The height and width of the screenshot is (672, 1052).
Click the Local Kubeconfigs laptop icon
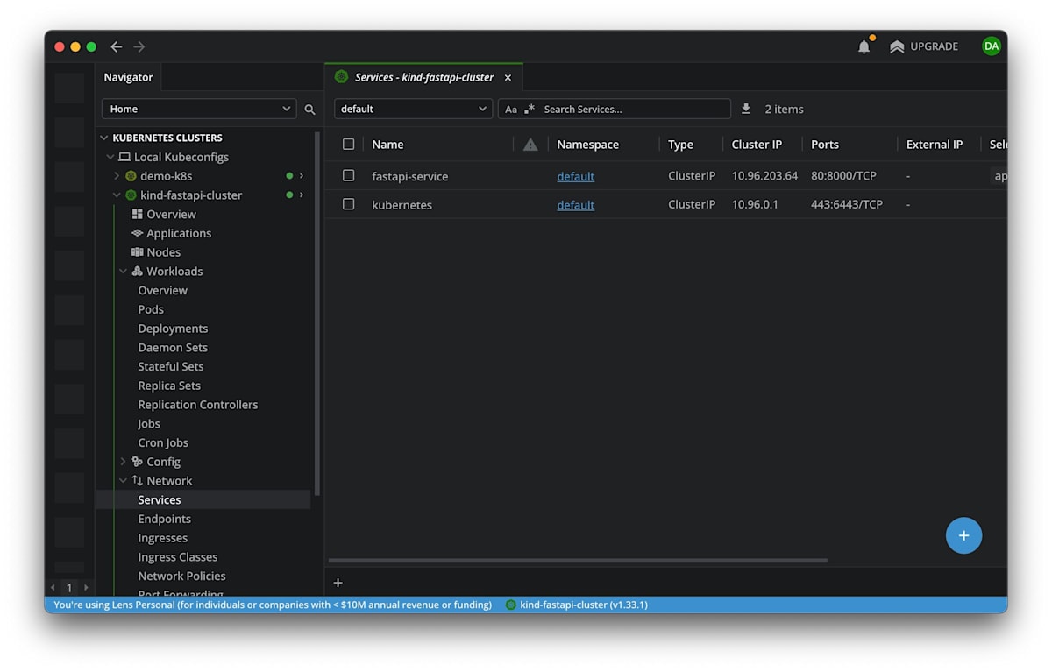point(124,157)
